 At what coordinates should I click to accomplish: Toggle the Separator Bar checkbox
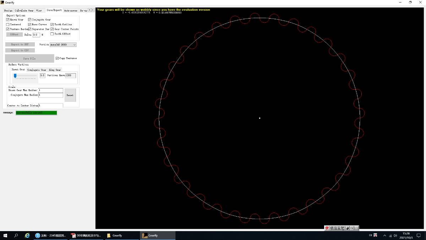[x=30, y=29]
